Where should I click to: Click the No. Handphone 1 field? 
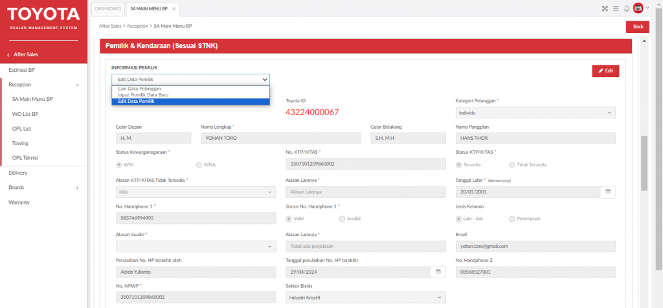[x=196, y=218]
